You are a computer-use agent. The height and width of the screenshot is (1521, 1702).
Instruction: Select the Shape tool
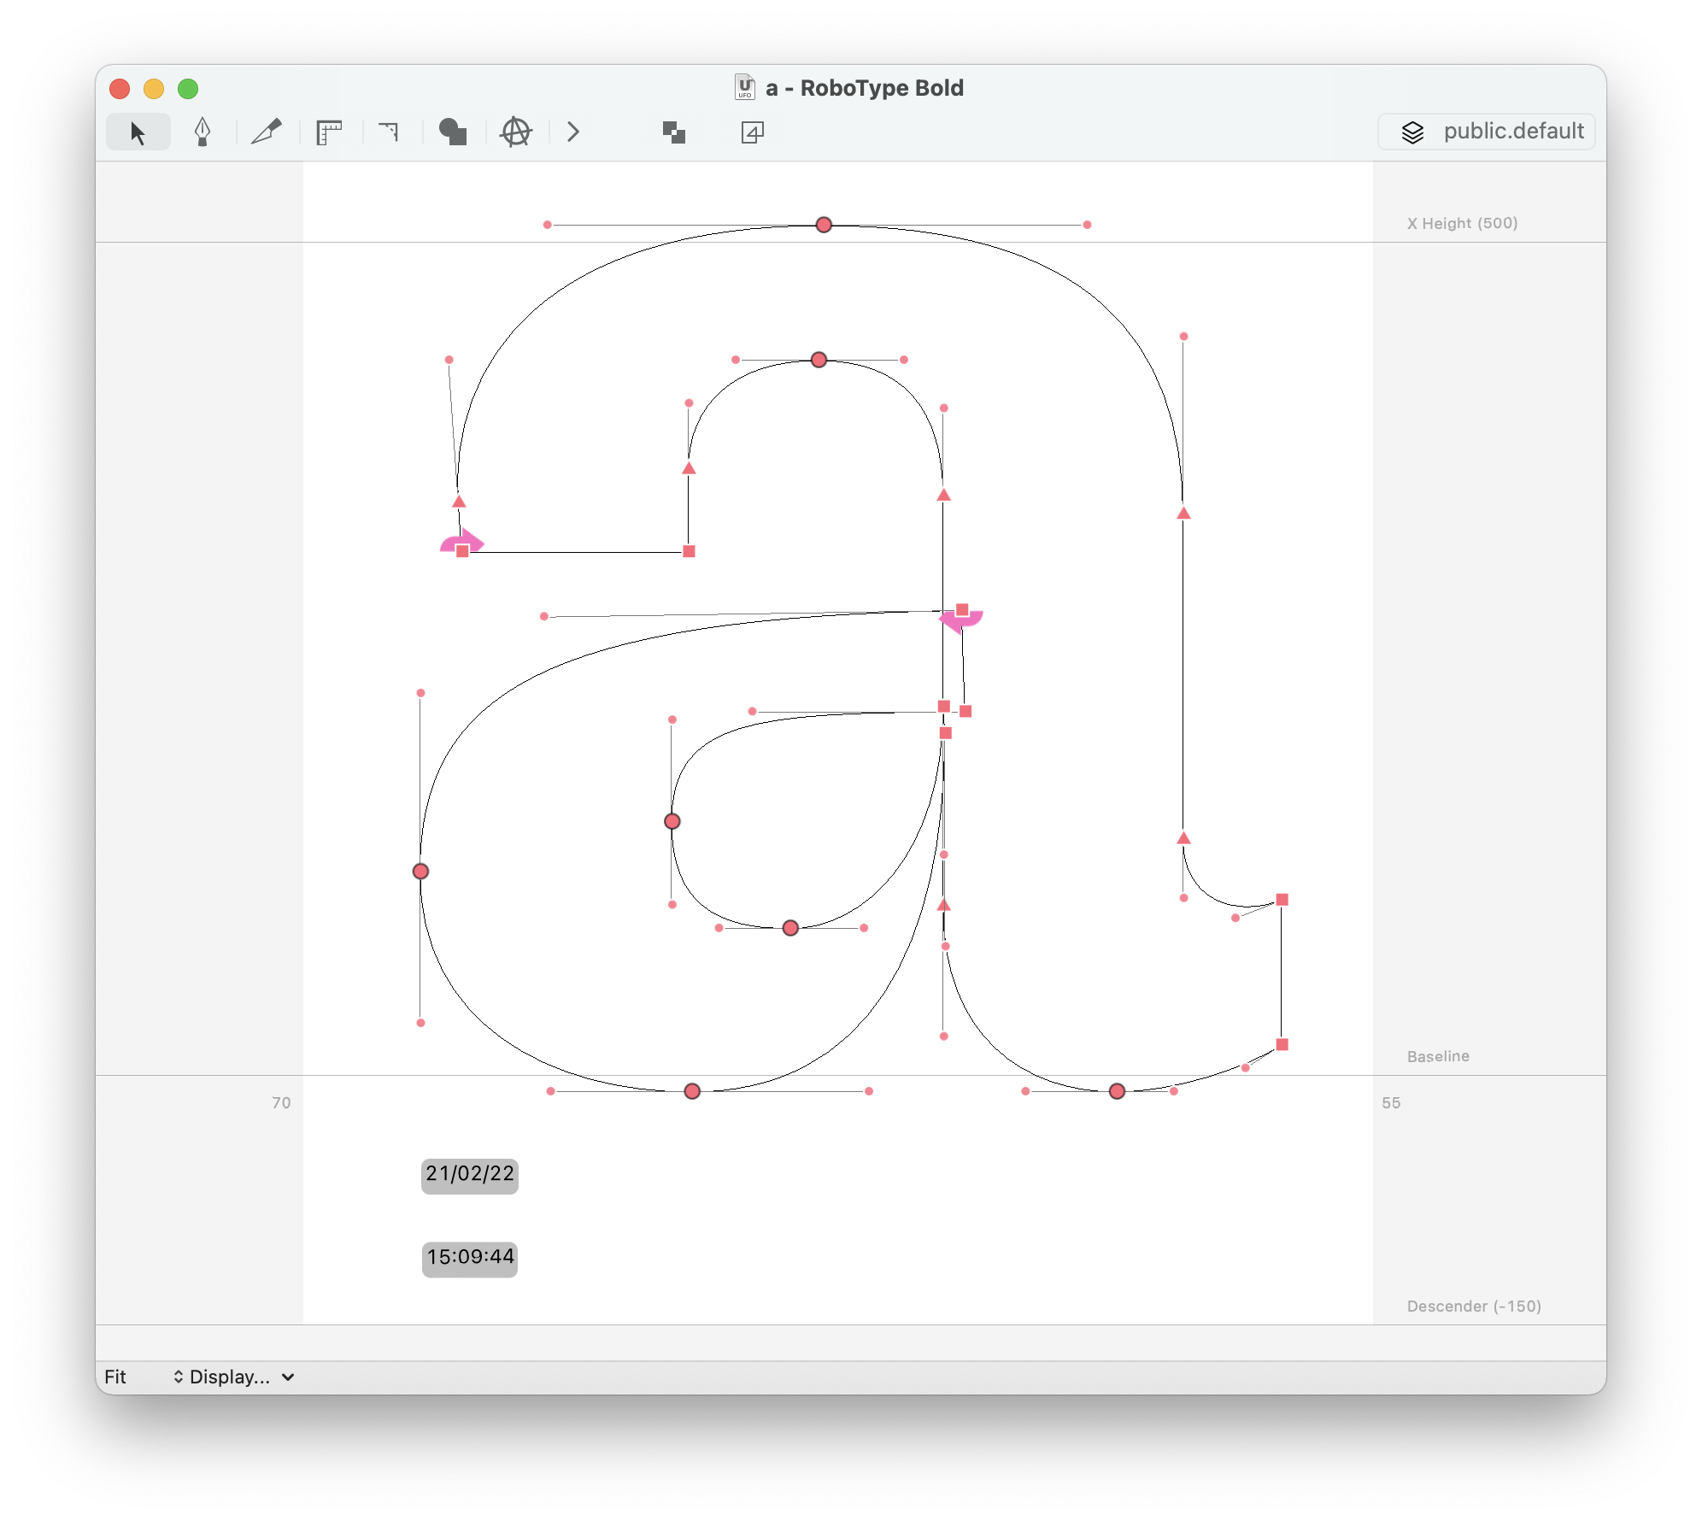tap(452, 132)
